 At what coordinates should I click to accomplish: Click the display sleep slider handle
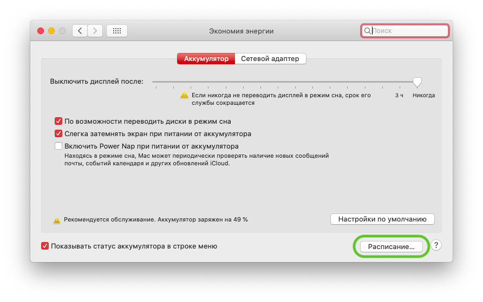417,82
